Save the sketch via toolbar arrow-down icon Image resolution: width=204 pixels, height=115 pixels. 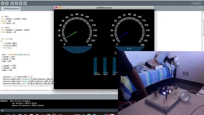[21, 3]
